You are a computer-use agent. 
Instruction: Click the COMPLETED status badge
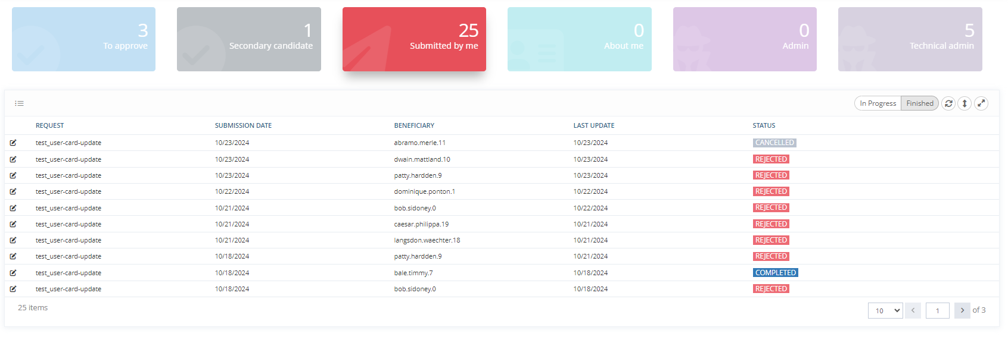pyautogui.click(x=775, y=273)
